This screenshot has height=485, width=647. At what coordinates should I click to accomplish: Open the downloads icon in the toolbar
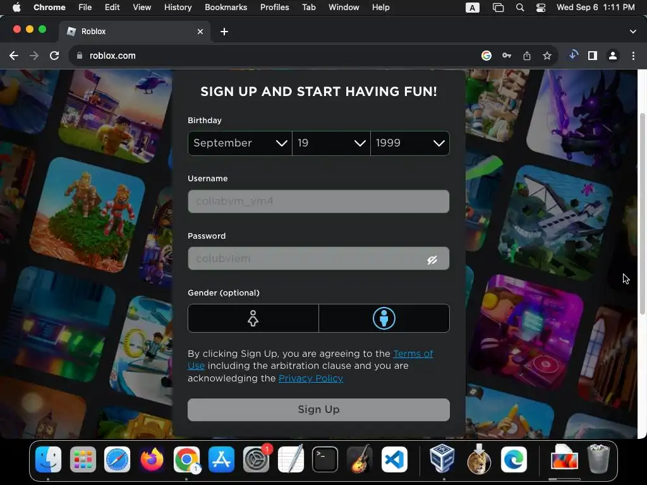573,55
